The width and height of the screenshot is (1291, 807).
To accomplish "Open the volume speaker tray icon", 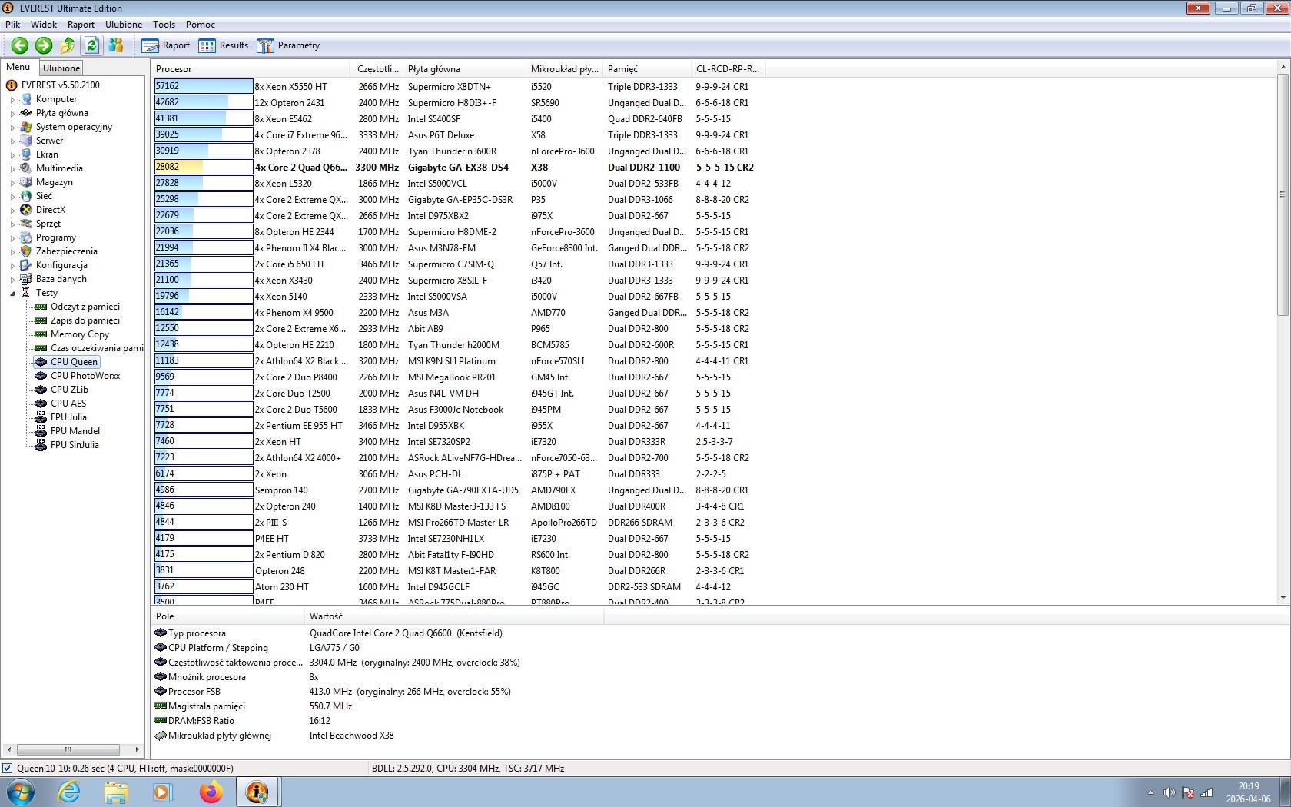I will pos(1169,792).
